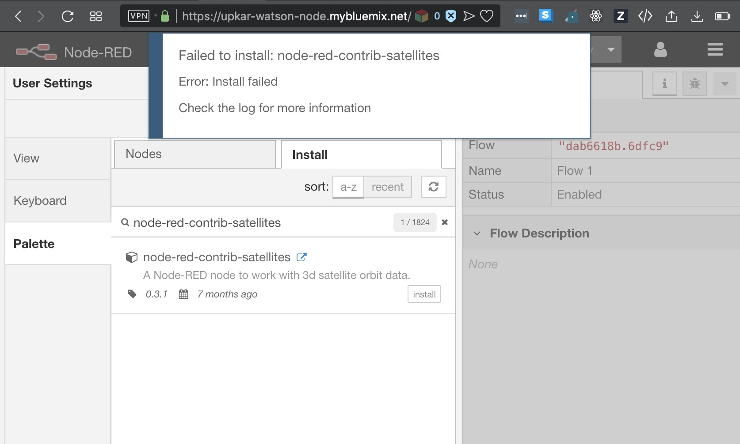Image resolution: width=740 pixels, height=444 pixels.
Task: Open the Deploy dropdown arrow
Action: (611, 49)
